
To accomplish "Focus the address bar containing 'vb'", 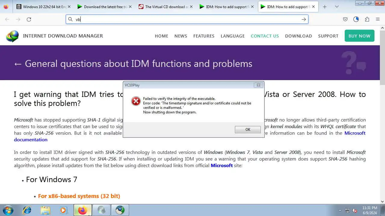I will (186, 19).
